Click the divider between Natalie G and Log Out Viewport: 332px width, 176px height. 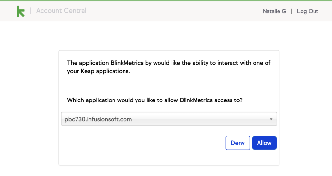pos(291,11)
